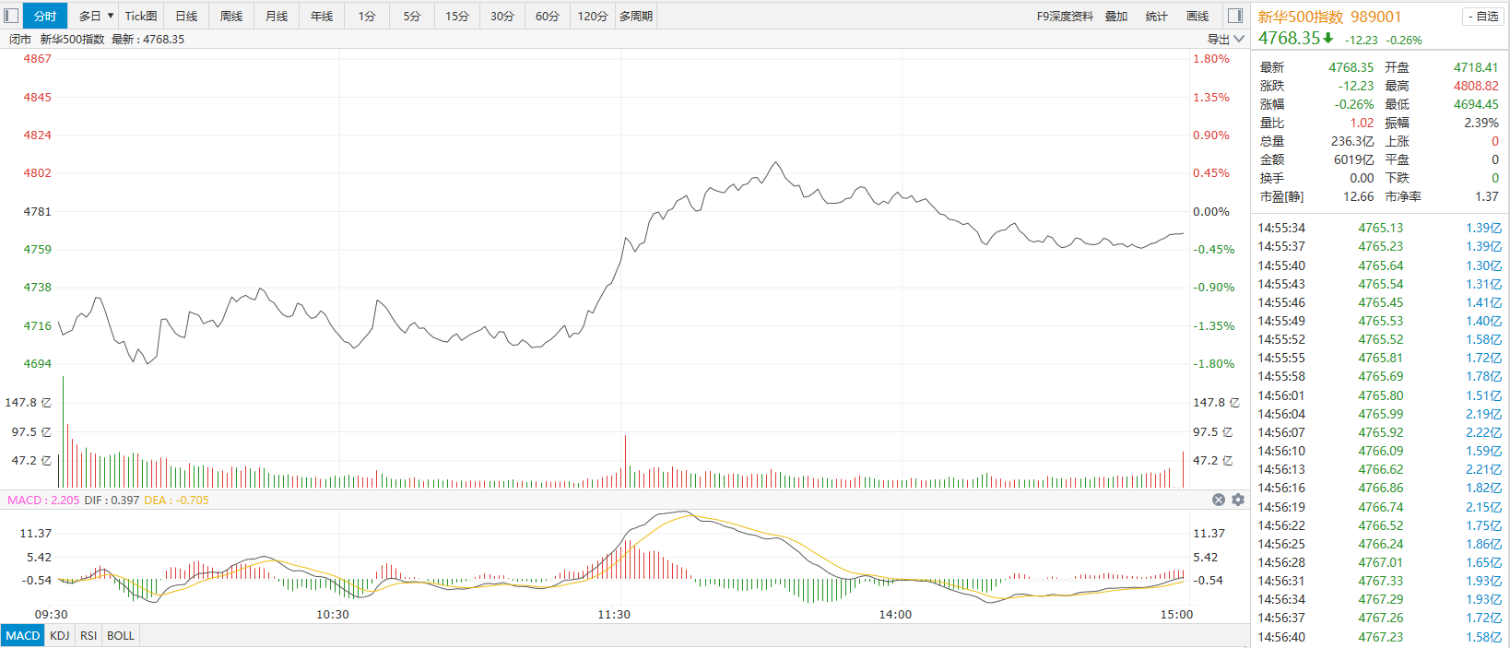Screen dimensions: 1510x648
Task: Select the 分时 intraday tab
Action: [45, 16]
